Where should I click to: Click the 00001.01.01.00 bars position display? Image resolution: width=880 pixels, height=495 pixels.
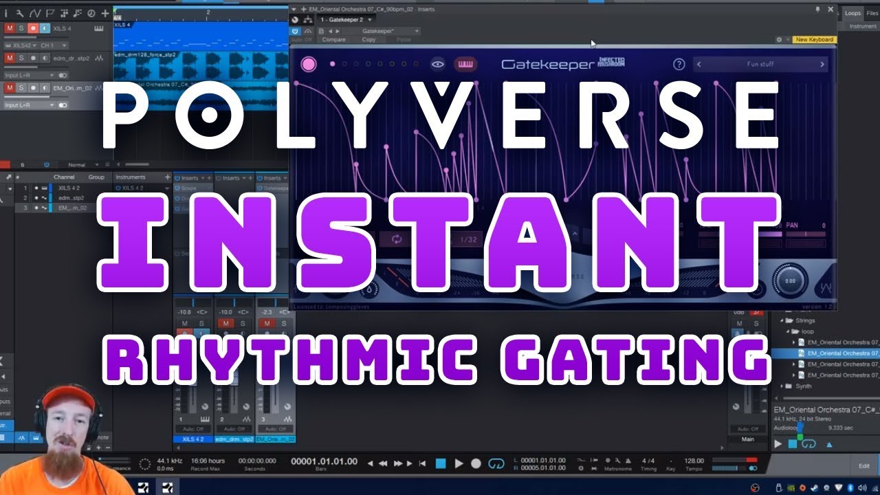[324, 461]
